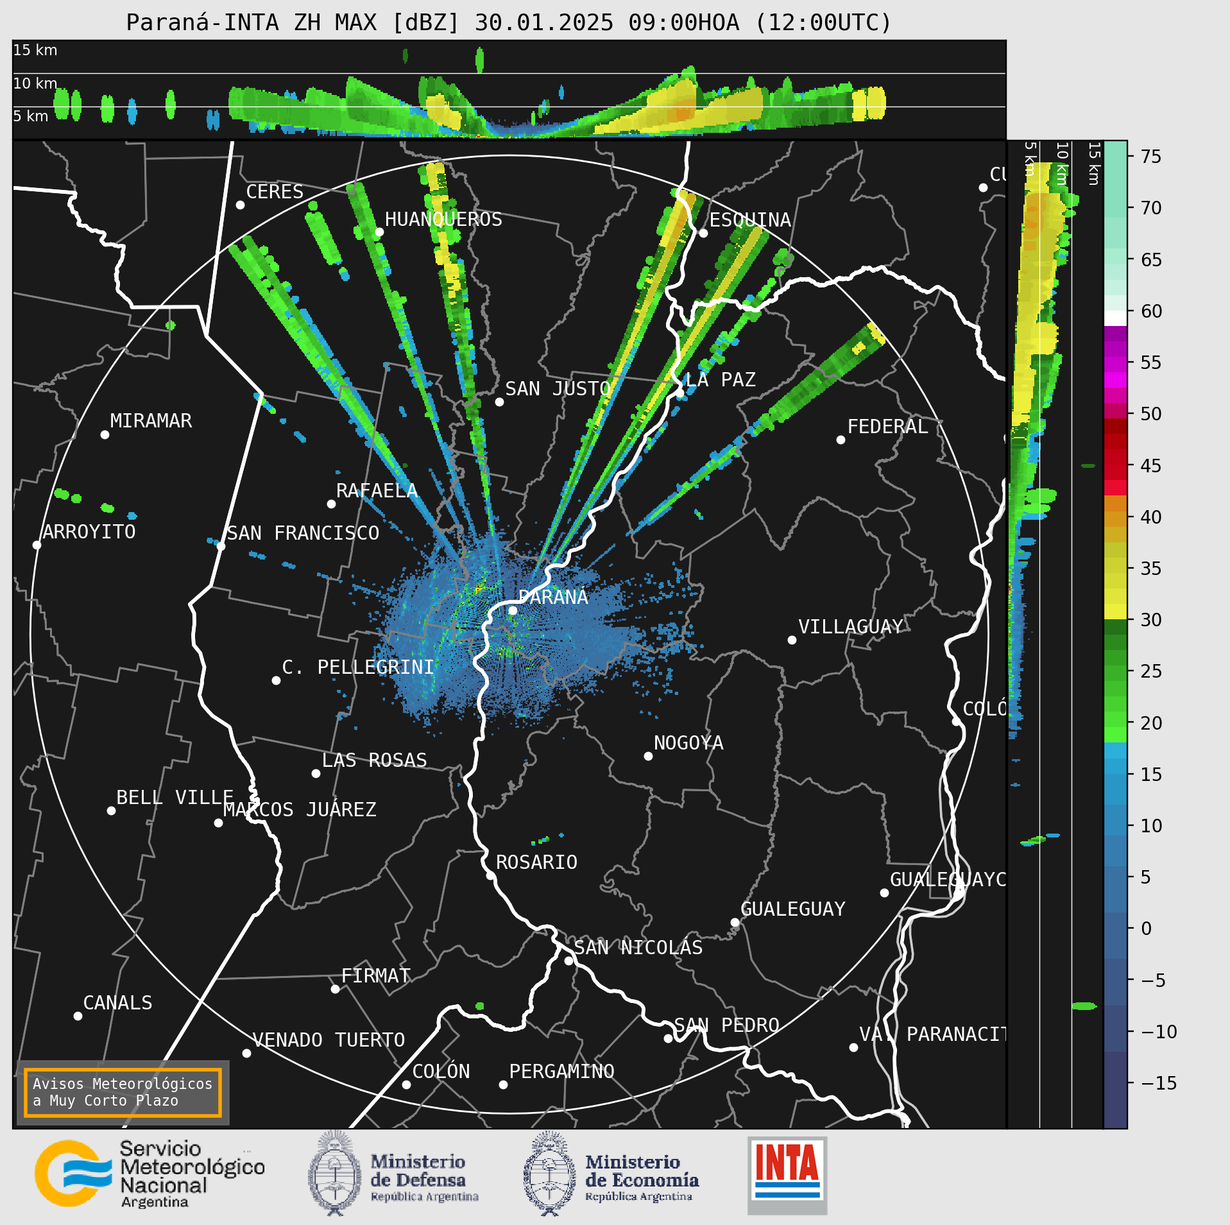Click the Ministerio de Economía emblem
The height and width of the screenshot is (1225, 1230).
click(549, 1174)
